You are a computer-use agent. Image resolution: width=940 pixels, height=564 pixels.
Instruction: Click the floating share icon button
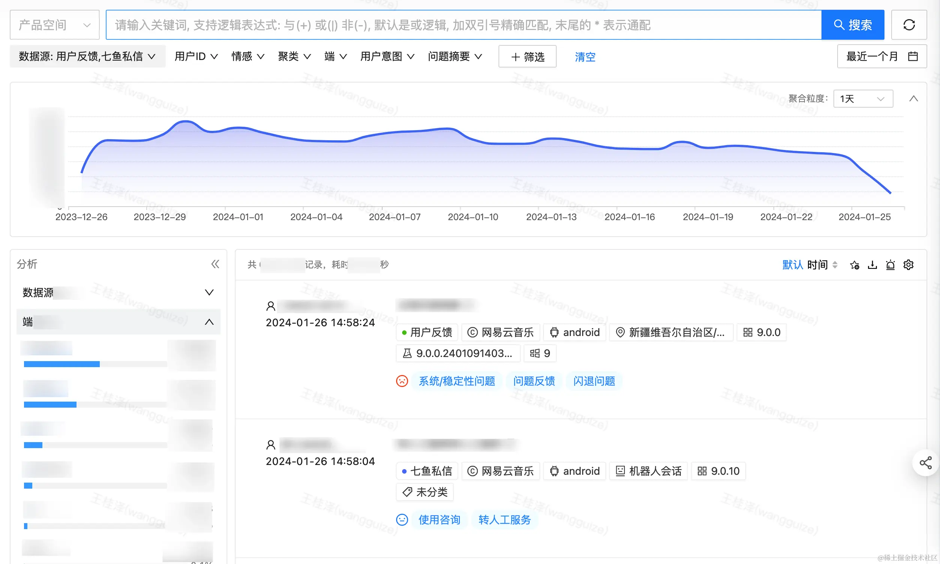click(x=925, y=462)
